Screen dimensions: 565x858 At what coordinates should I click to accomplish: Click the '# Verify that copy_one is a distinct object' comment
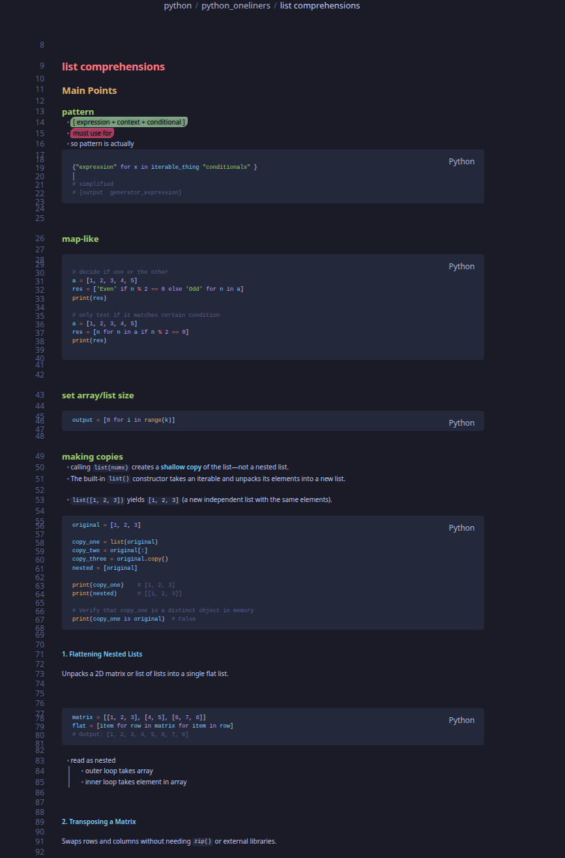163,610
